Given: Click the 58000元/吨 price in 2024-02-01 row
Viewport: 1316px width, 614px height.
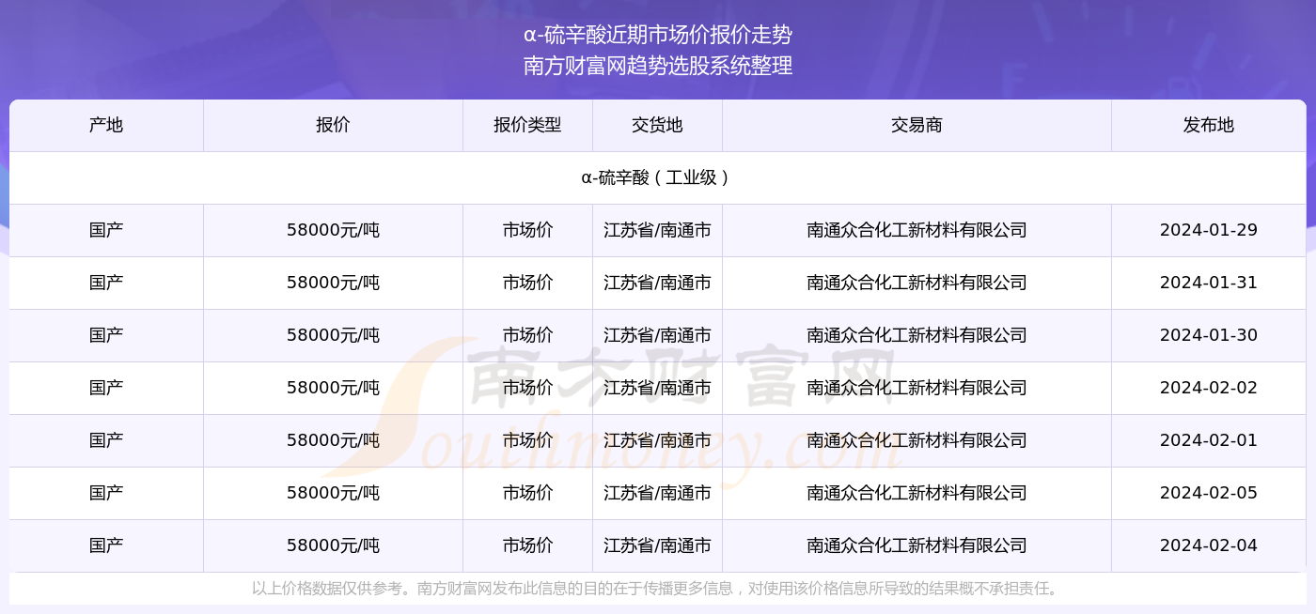Looking at the screenshot, I should pos(333,440).
